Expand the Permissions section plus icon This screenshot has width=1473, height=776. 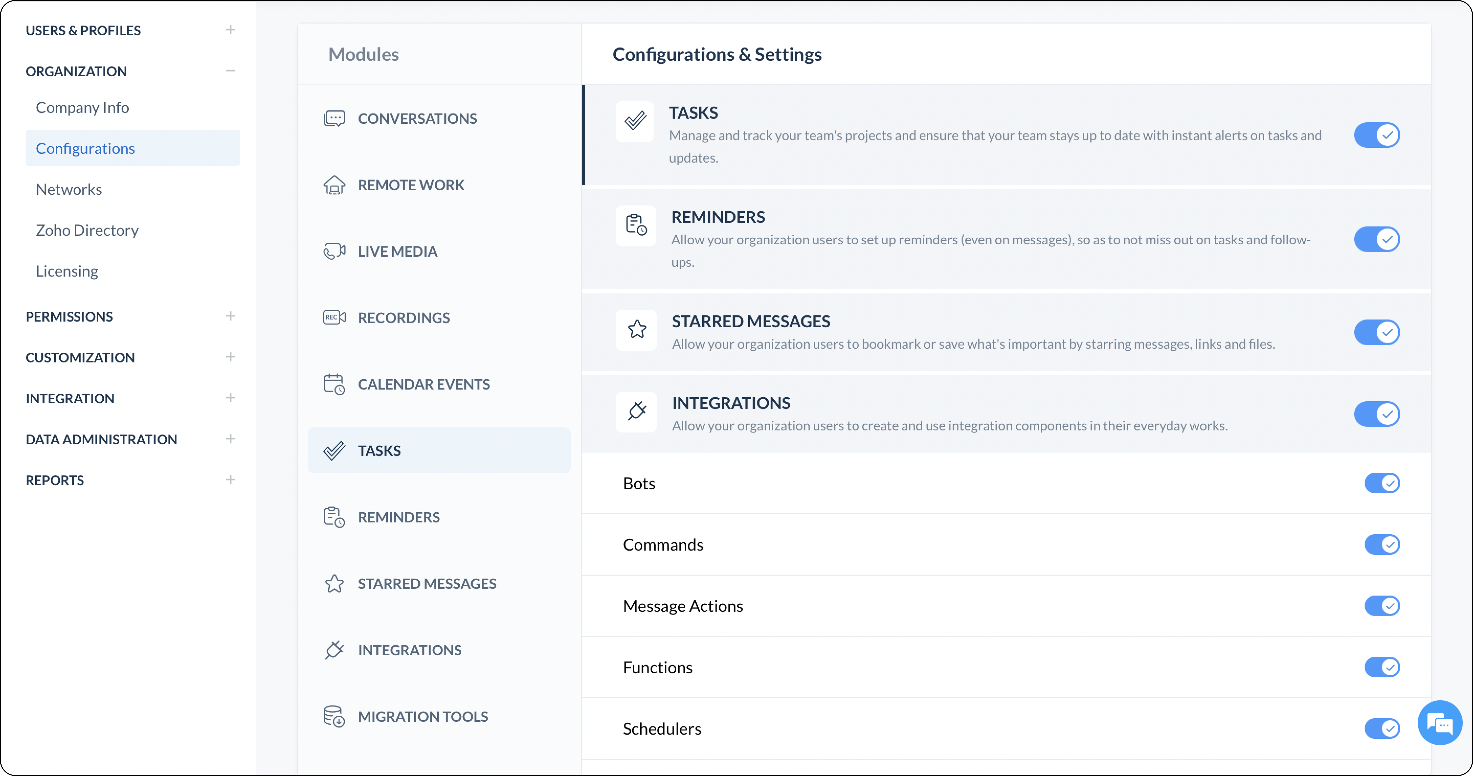click(230, 316)
